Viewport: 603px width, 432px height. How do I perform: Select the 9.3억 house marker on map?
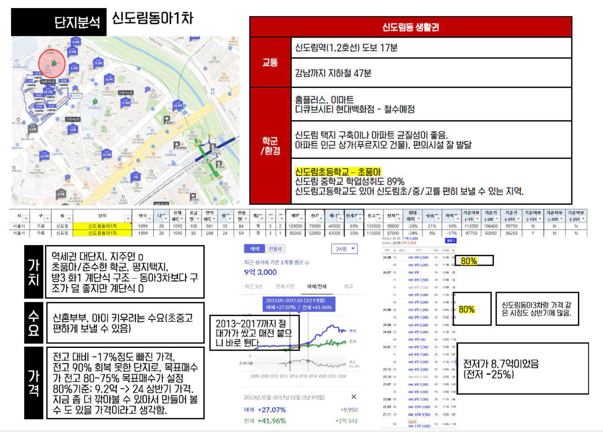(98, 63)
